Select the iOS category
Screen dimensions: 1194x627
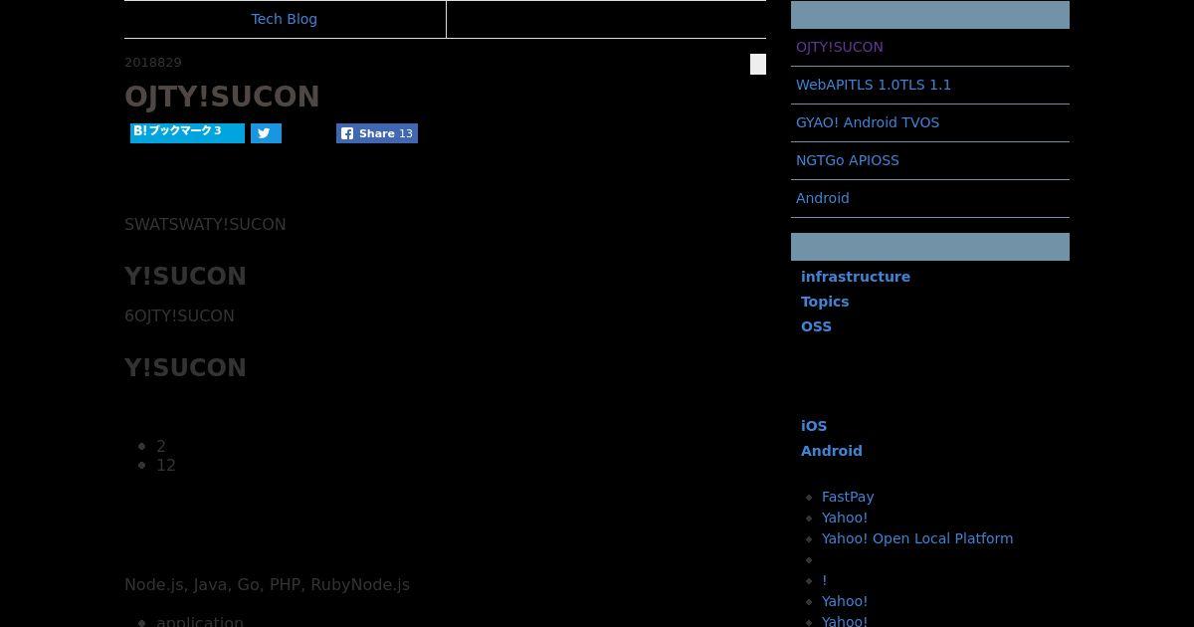[814, 426]
